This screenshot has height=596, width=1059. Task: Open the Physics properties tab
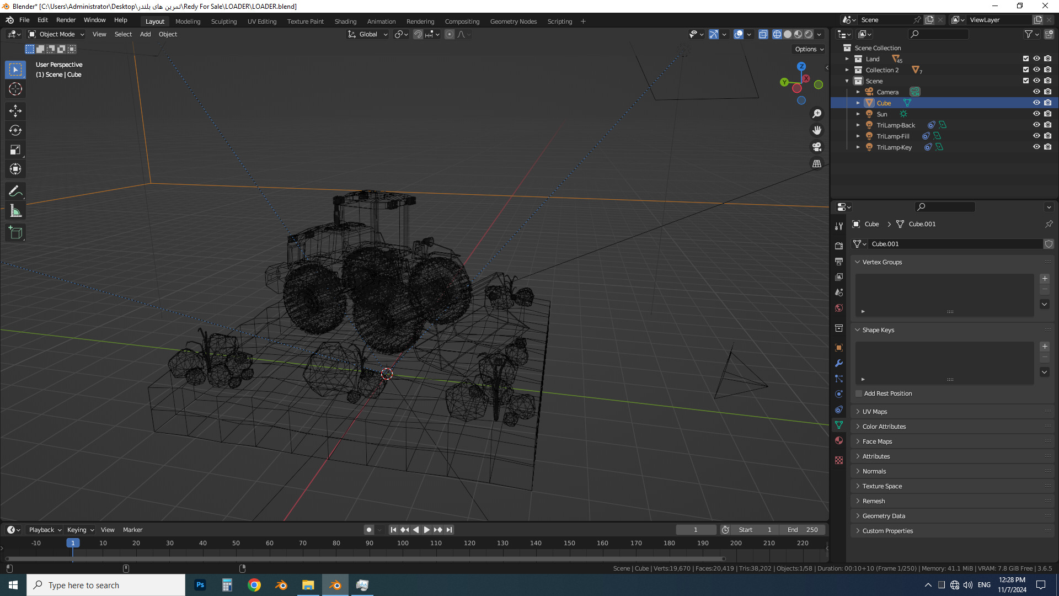point(839,394)
